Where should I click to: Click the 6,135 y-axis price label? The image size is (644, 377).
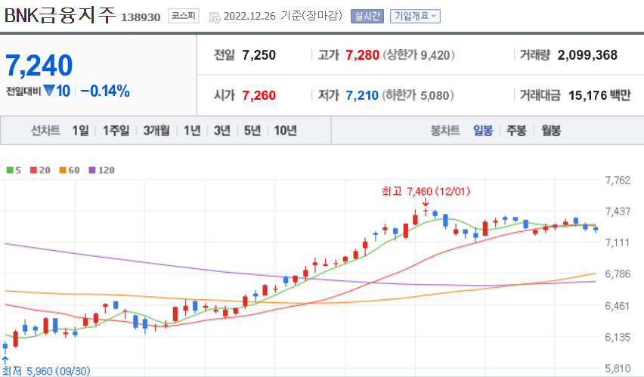point(618,337)
